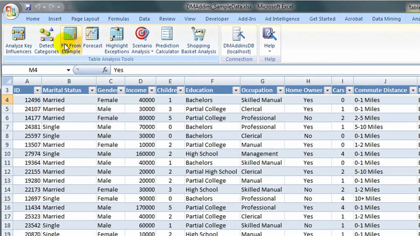Click ID cell 27974

coord(27,154)
